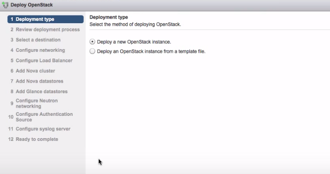Screen dimensions: 330x174
Task: Click the 'Deployment type' heading in content pane
Action: pos(109,17)
